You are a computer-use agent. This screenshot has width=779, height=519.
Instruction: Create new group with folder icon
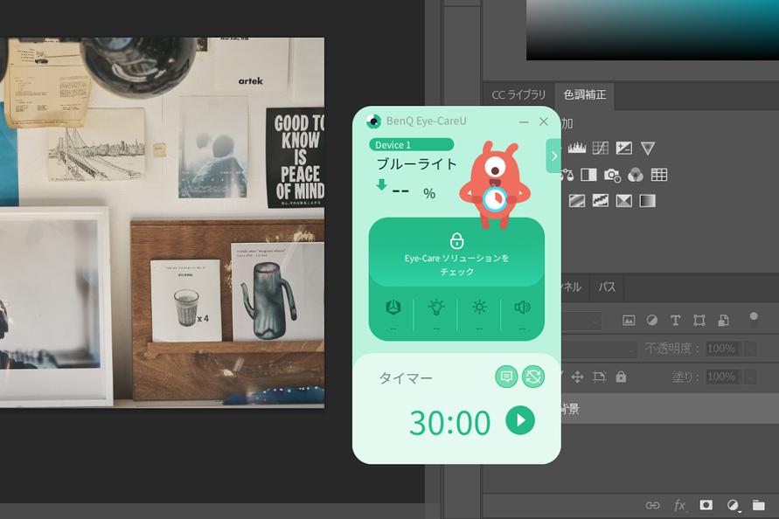759,505
